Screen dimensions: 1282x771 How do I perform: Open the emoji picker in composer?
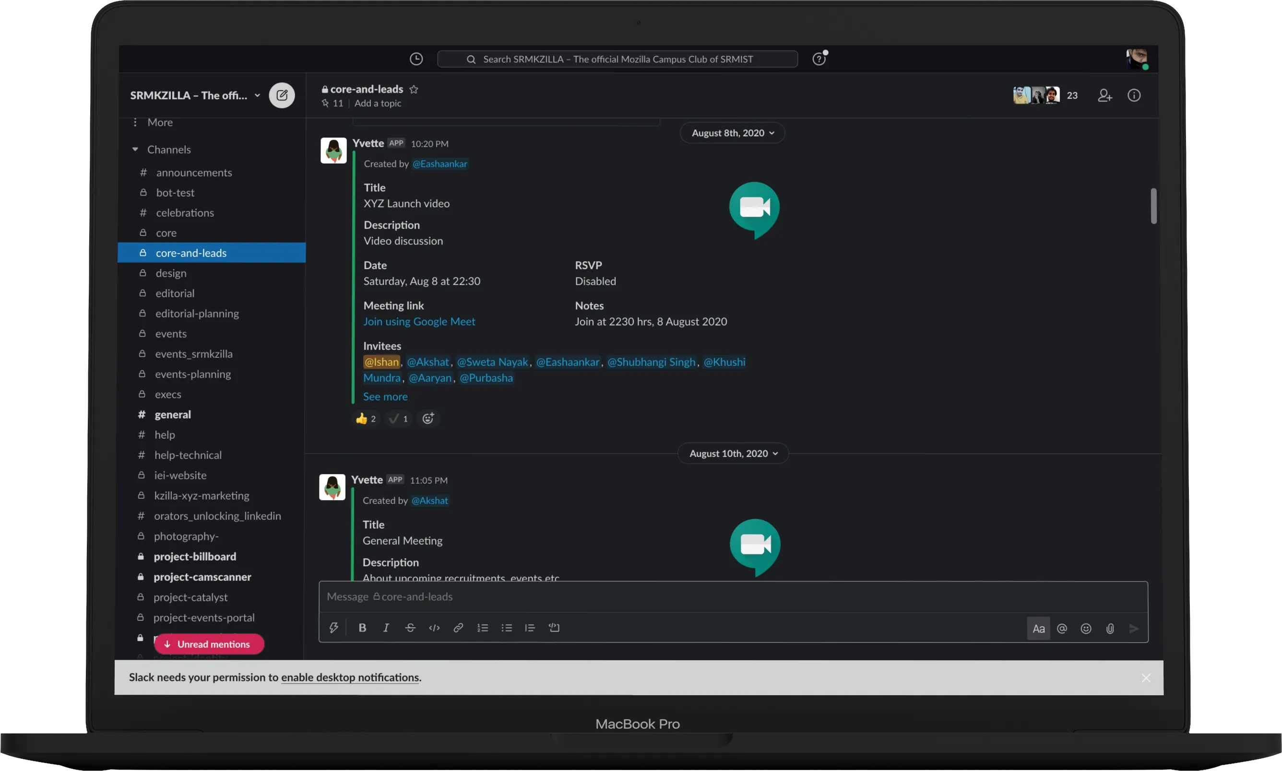[x=1086, y=629]
